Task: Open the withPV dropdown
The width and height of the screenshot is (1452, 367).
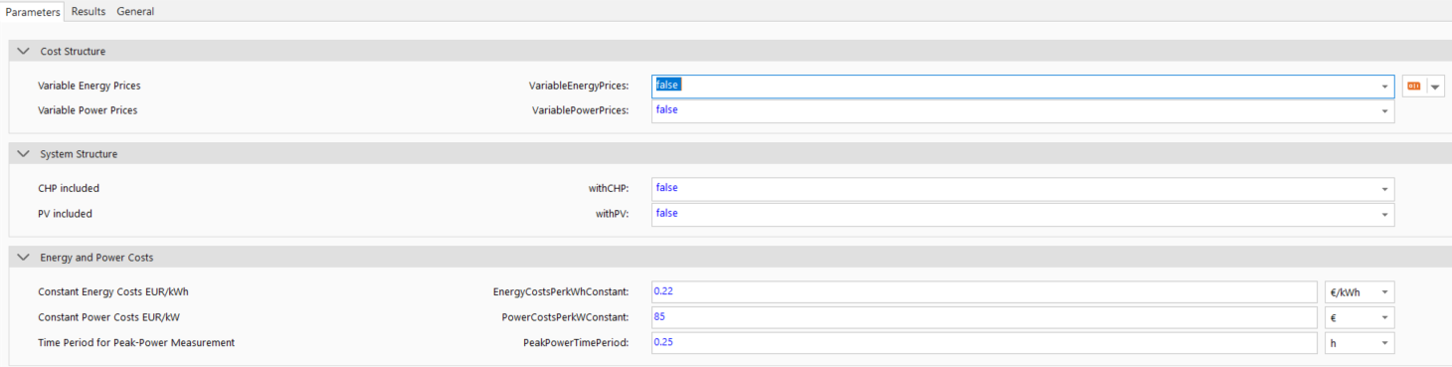Action: coord(1384,214)
